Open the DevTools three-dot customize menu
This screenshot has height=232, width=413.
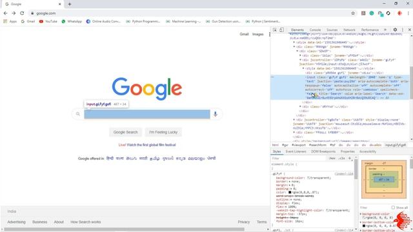[403, 30]
